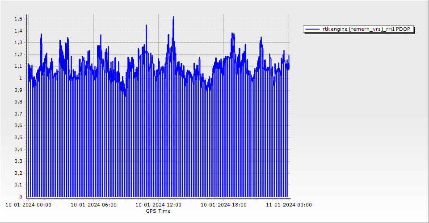This screenshot has width=429, height=223.
Task: Select the 1,2 tick label on Y axis
Action: tap(18, 54)
